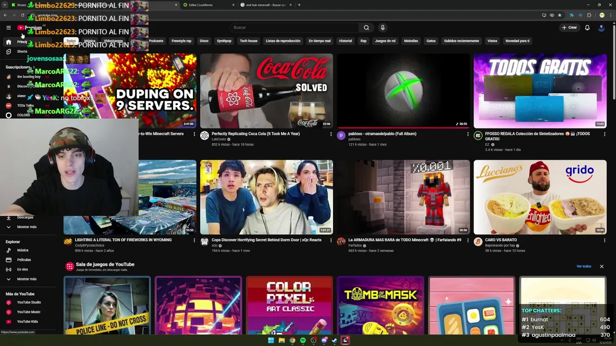Image resolution: width=616 pixels, height=346 pixels.
Task: Open La ARMADURA MAS RARA video title
Action: [405, 240]
